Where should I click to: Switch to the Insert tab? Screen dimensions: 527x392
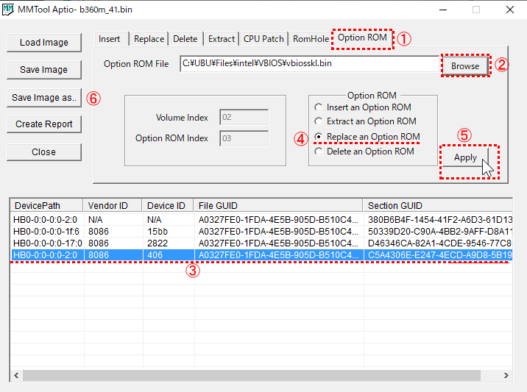(110, 39)
